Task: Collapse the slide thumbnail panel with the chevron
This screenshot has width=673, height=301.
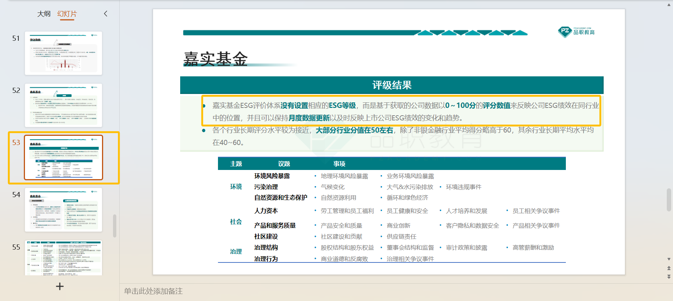Action: pyautogui.click(x=106, y=14)
